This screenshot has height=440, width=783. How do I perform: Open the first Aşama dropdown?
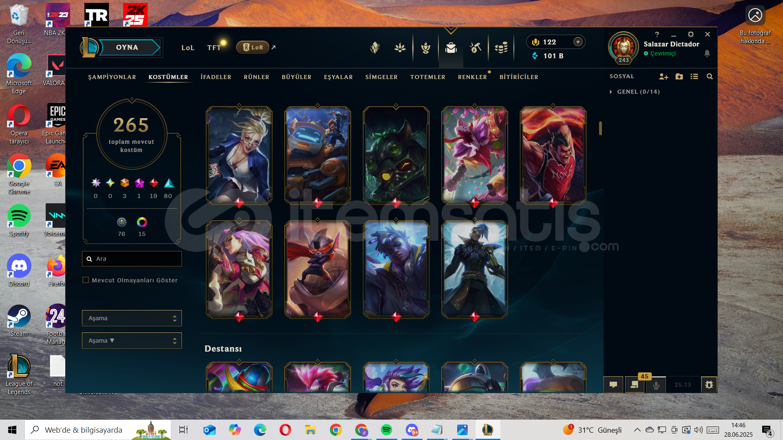tap(132, 318)
